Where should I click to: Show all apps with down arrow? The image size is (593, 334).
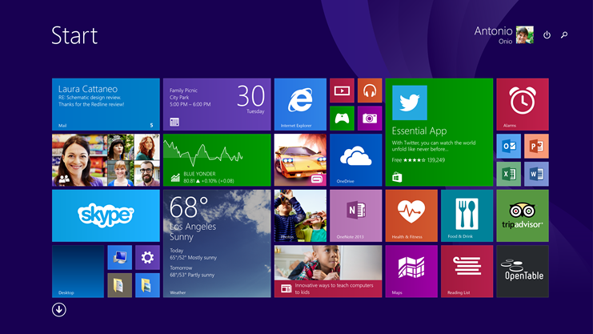[59, 310]
